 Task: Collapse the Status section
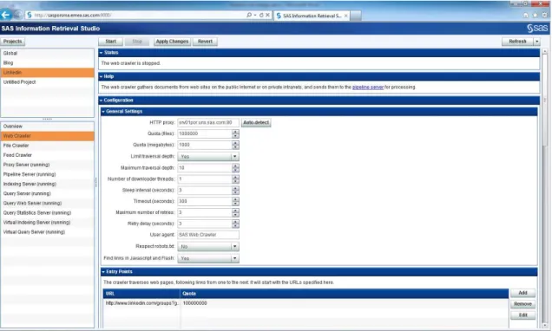coord(101,53)
